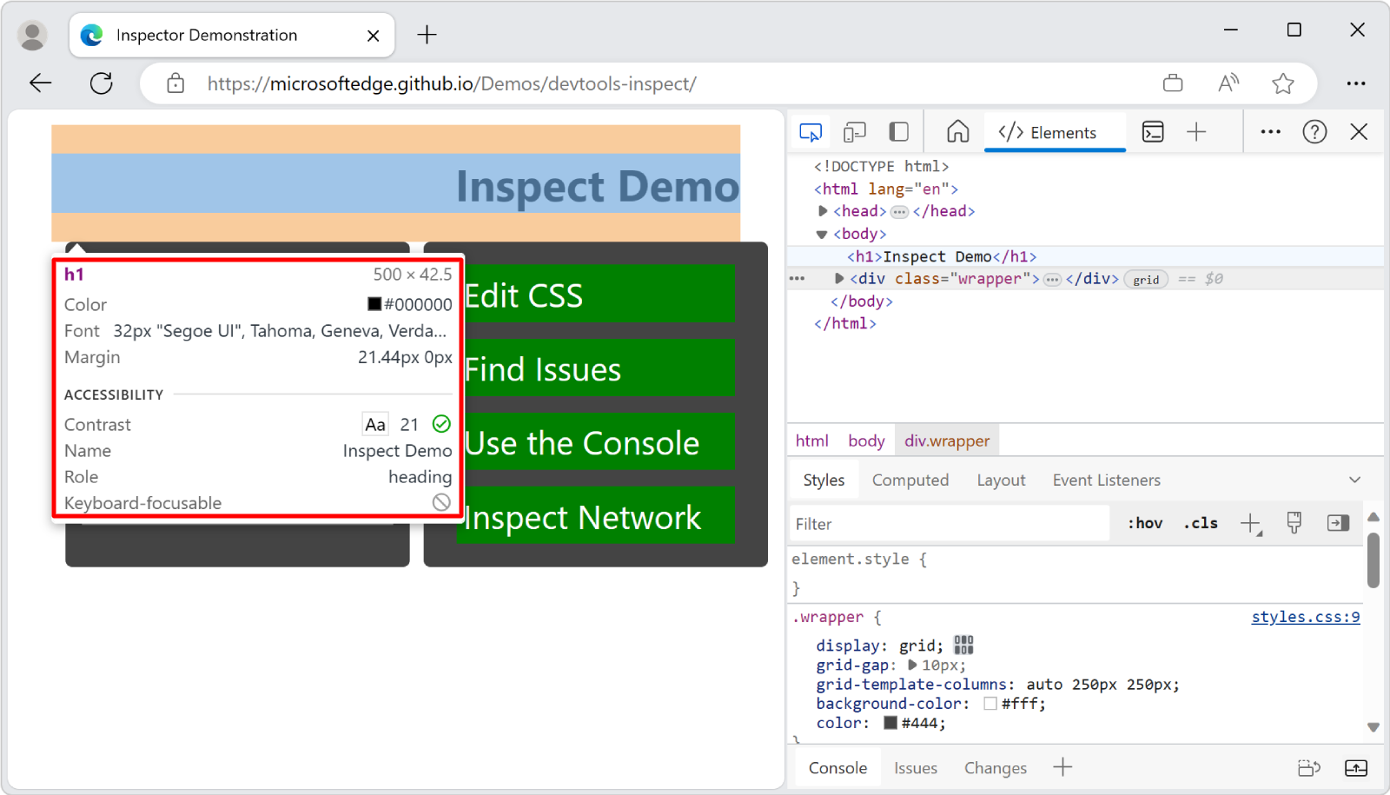Expand the grid-gap property
1390x795 pixels.
[x=911, y=665]
